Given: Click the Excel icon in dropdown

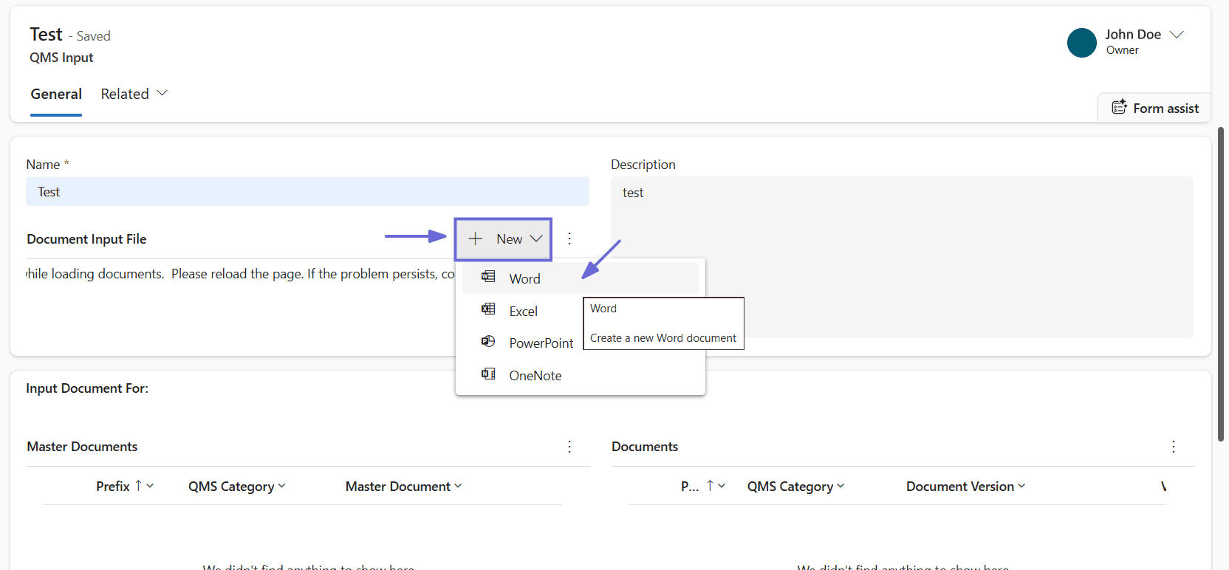Looking at the screenshot, I should click(488, 309).
